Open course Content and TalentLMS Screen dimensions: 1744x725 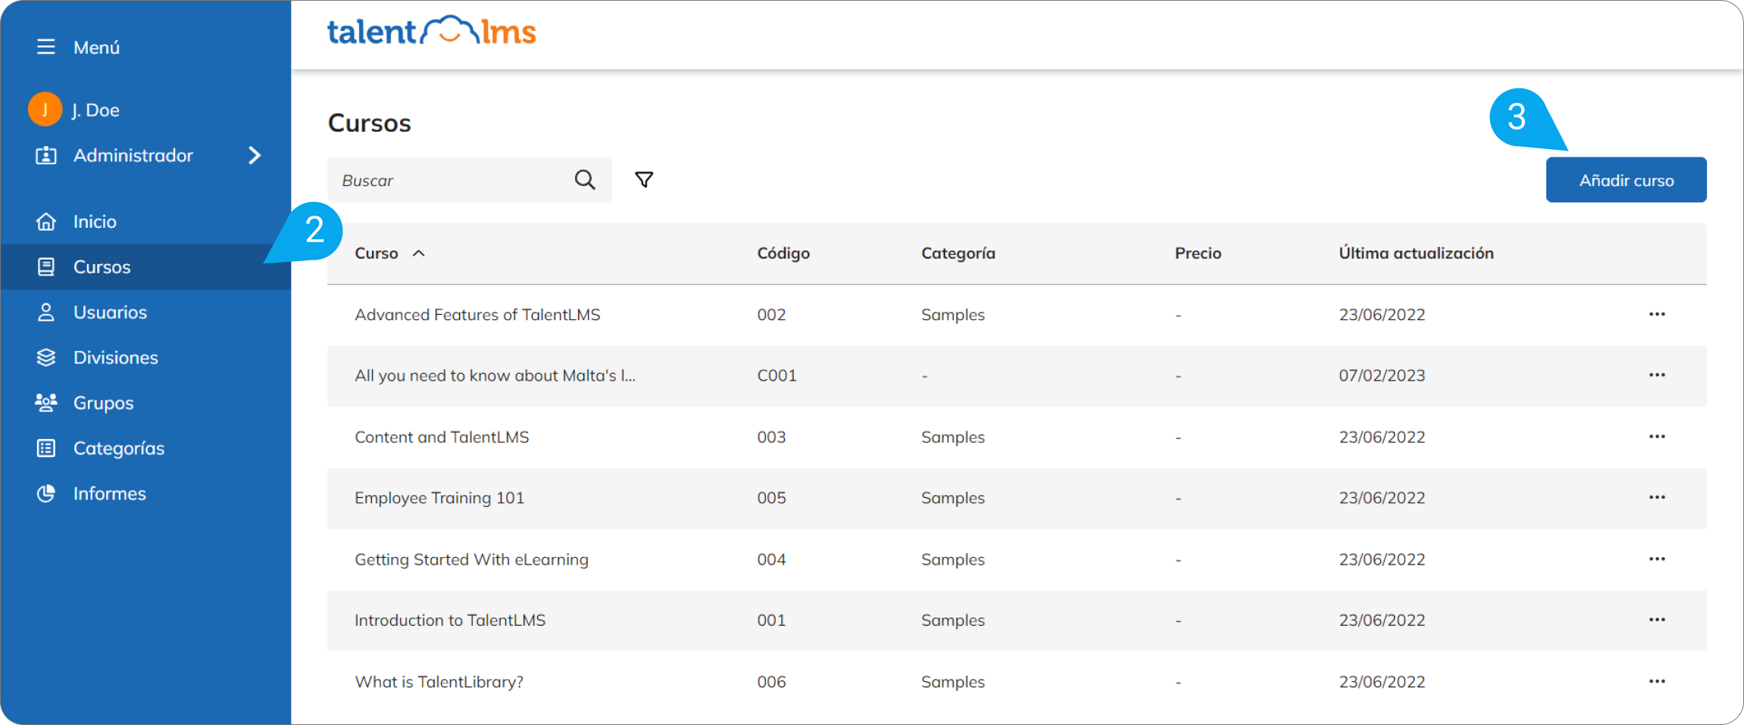pos(442,437)
